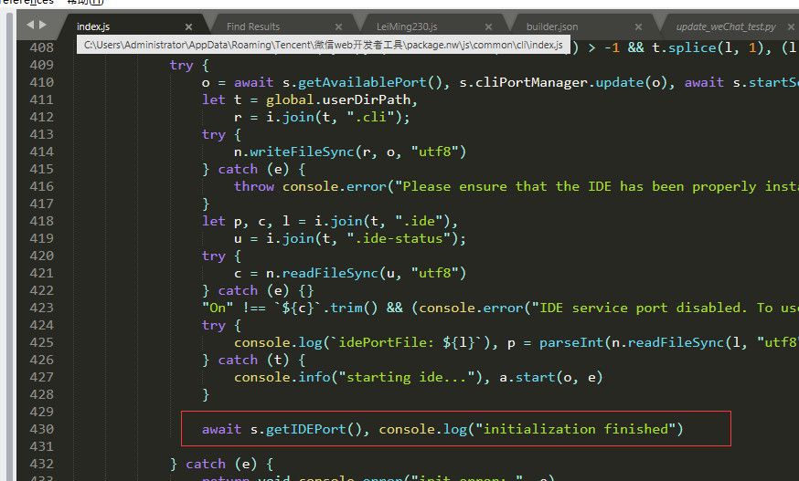Image resolution: width=799 pixels, height=481 pixels.
Task: Click the previous-tab left arrow
Action: click(x=29, y=25)
